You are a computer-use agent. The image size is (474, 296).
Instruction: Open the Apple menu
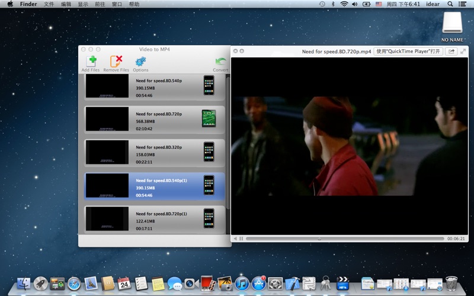click(10, 4)
